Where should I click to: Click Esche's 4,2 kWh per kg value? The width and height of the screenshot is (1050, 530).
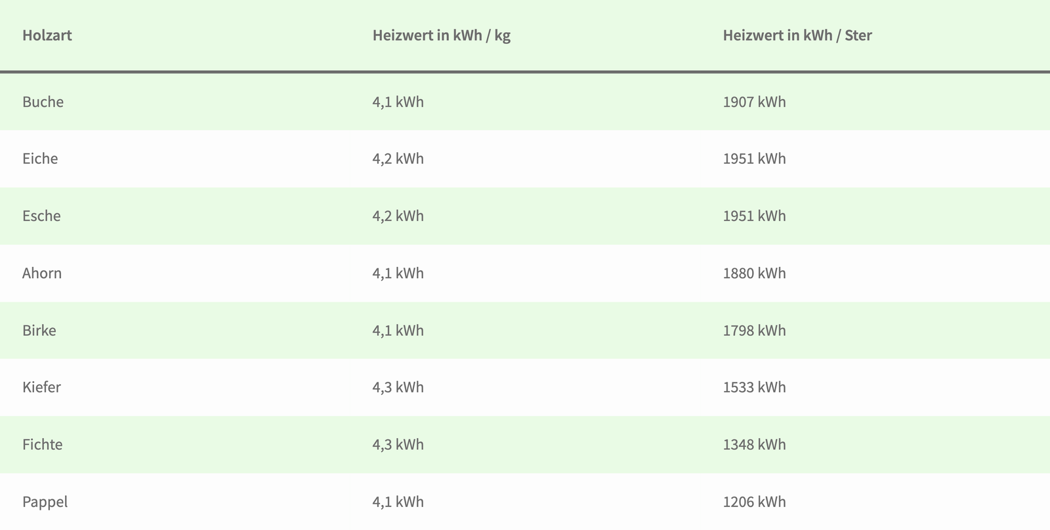(x=398, y=216)
